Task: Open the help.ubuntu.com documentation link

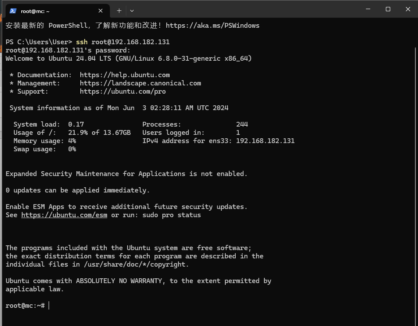Action: (x=125, y=75)
